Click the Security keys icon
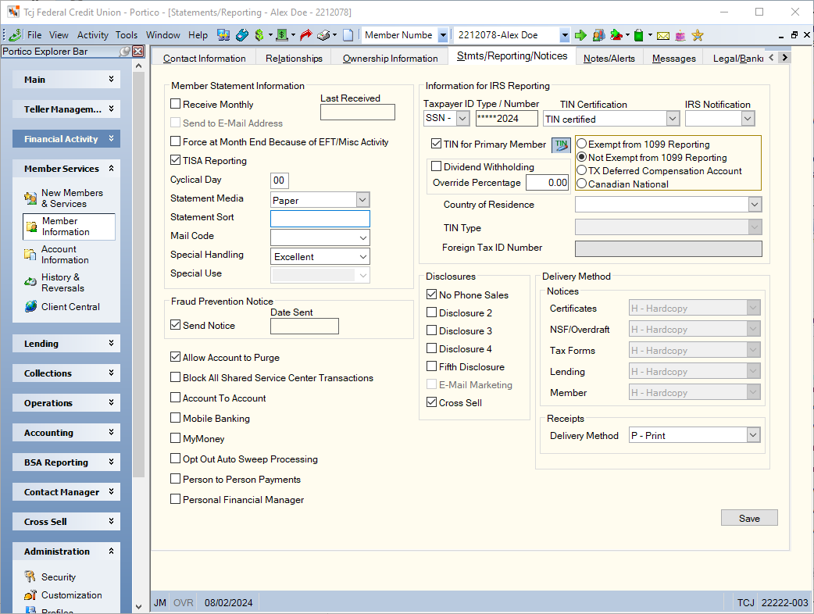Viewport: 814px width, 614px height. [x=30, y=577]
